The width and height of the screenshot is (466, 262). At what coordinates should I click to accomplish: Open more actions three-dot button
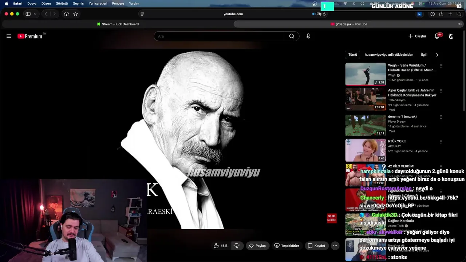click(335, 246)
